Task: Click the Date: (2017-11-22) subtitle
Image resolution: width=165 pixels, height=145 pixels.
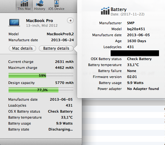Action: point(127,14)
